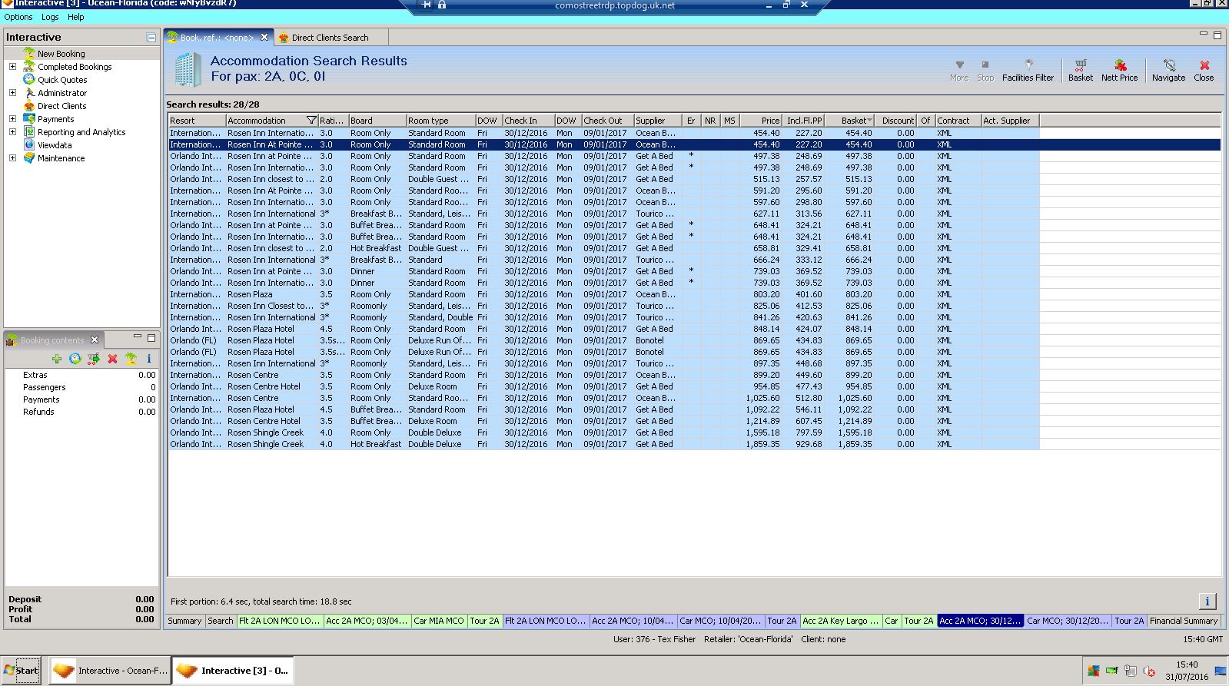Maximize the Booking contents panel
The height and width of the screenshot is (686, 1229).
151,337
